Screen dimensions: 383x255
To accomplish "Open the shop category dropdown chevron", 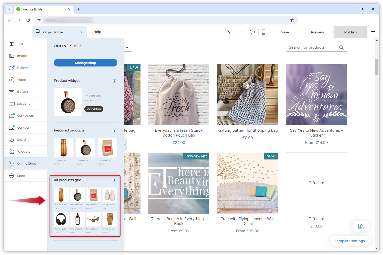I will (127, 47).
